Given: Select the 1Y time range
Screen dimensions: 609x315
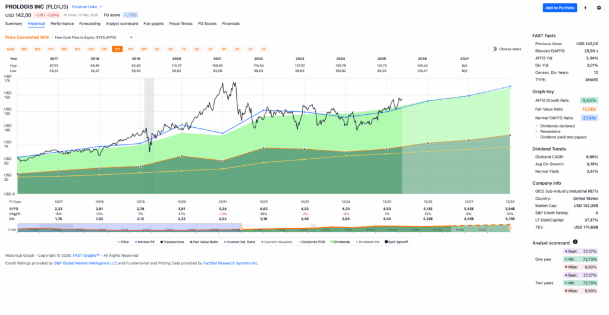Looking at the screenshot, I should point(263,49).
